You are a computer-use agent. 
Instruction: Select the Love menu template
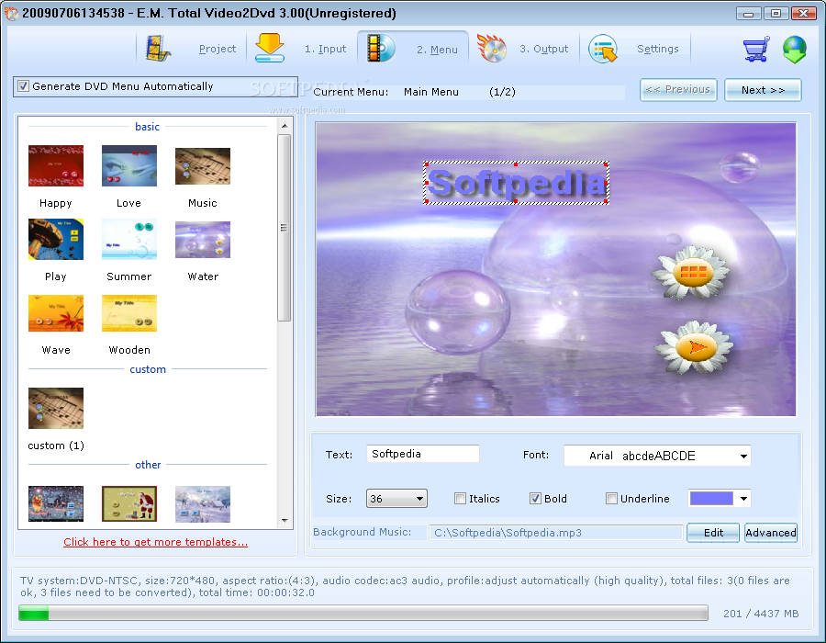point(129,165)
